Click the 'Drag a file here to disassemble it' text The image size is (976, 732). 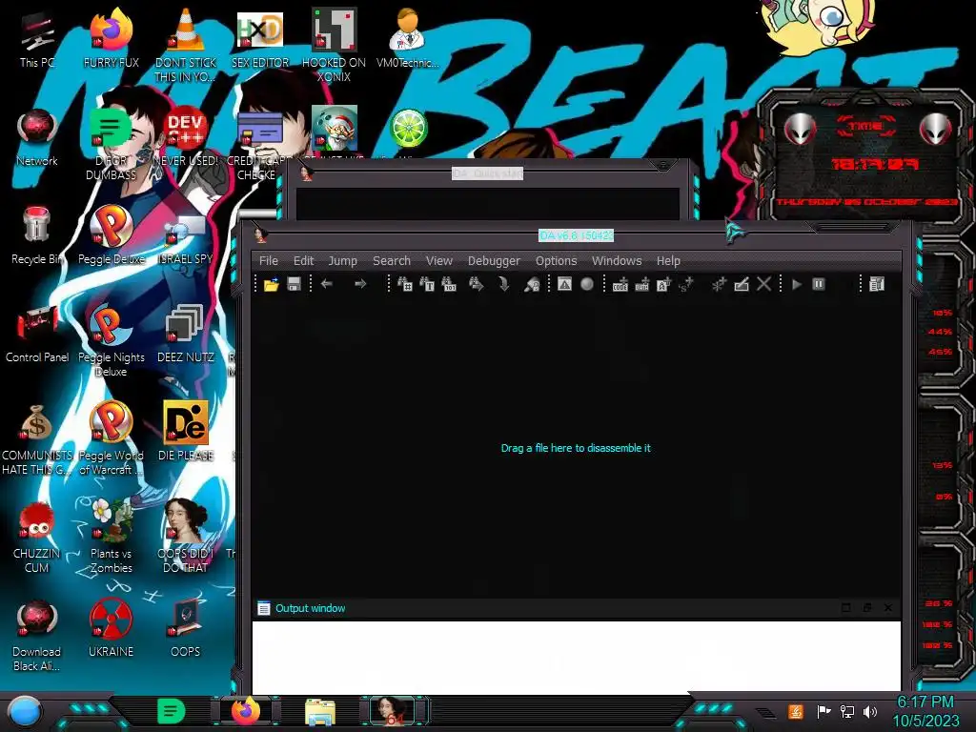[576, 448]
